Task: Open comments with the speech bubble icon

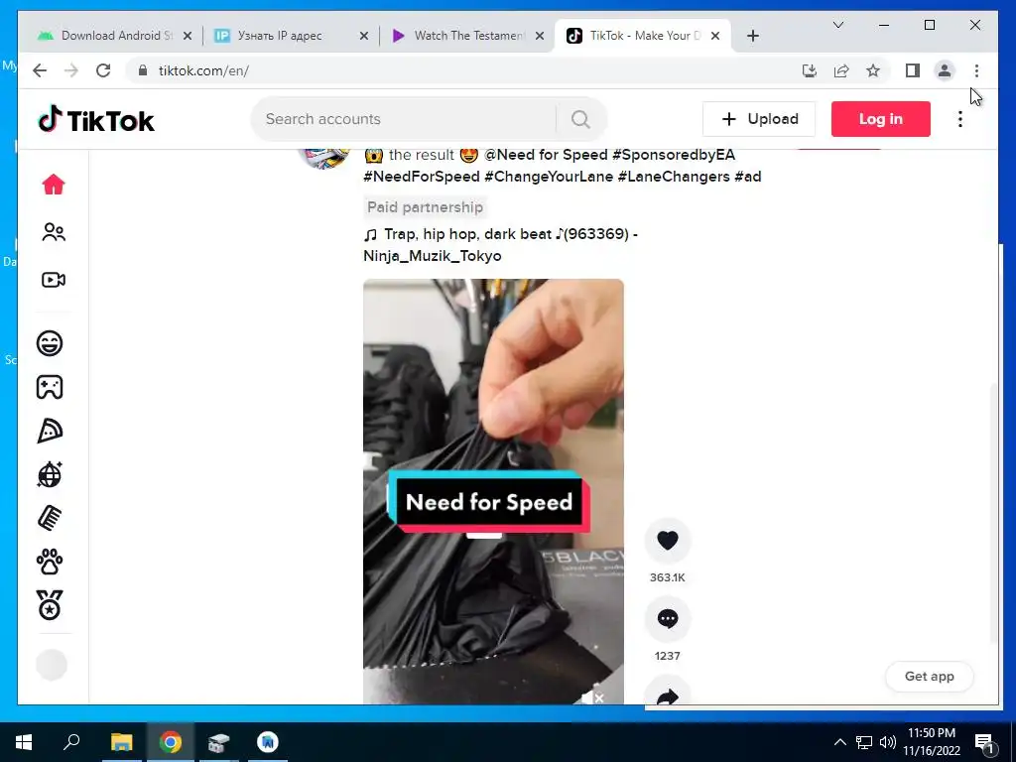Action: point(668,619)
